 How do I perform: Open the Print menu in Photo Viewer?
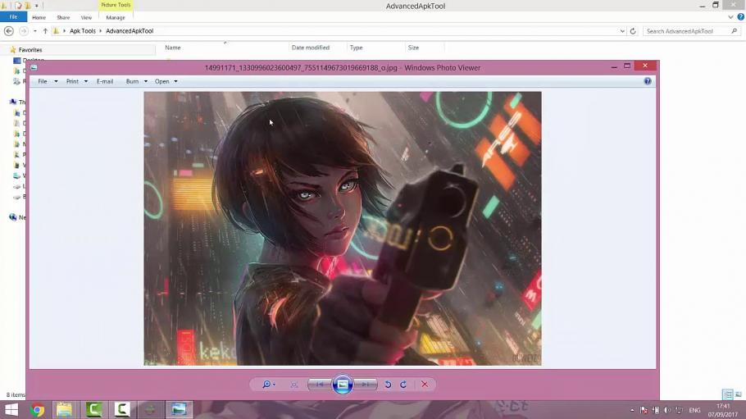coord(72,81)
